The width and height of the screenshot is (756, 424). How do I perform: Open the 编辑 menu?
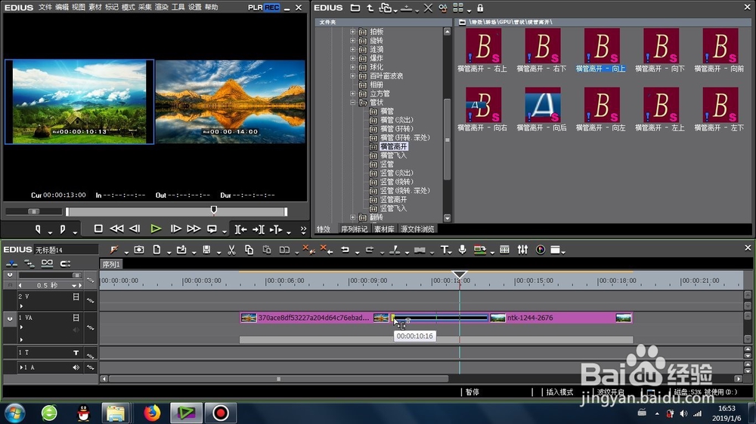click(x=62, y=8)
